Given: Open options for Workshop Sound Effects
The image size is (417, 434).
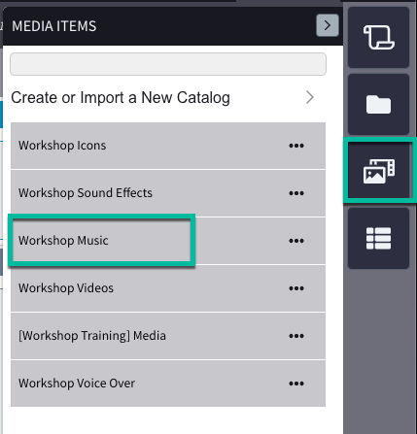Looking at the screenshot, I should [x=296, y=193].
